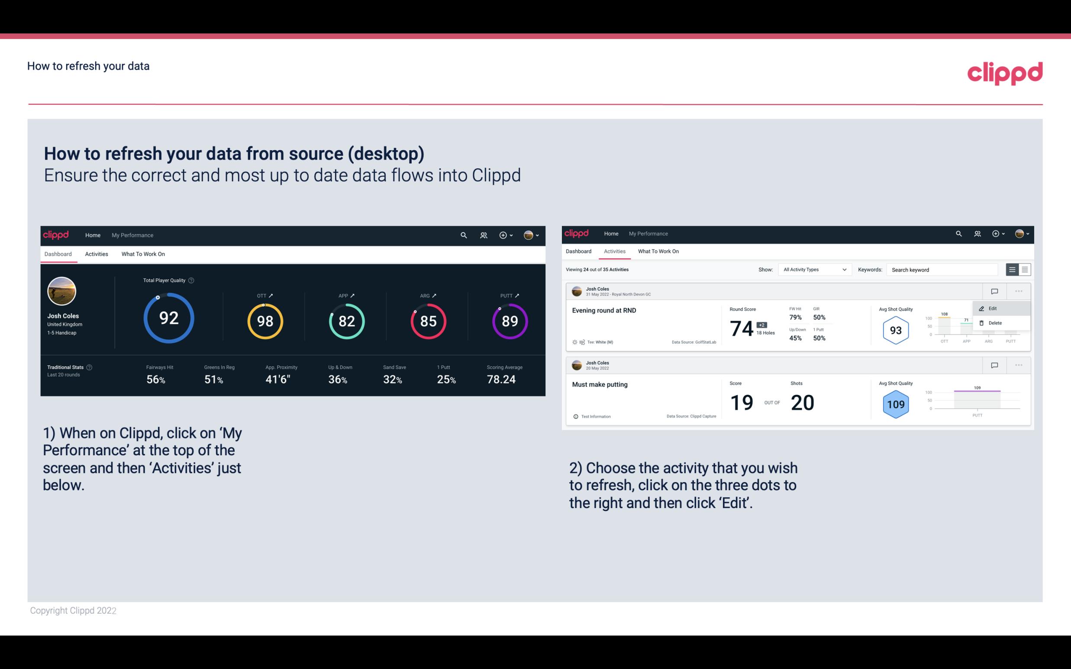The height and width of the screenshot is (669, 1071).
Task: Click My Performance top navigation link
Action: click(132, 234)
